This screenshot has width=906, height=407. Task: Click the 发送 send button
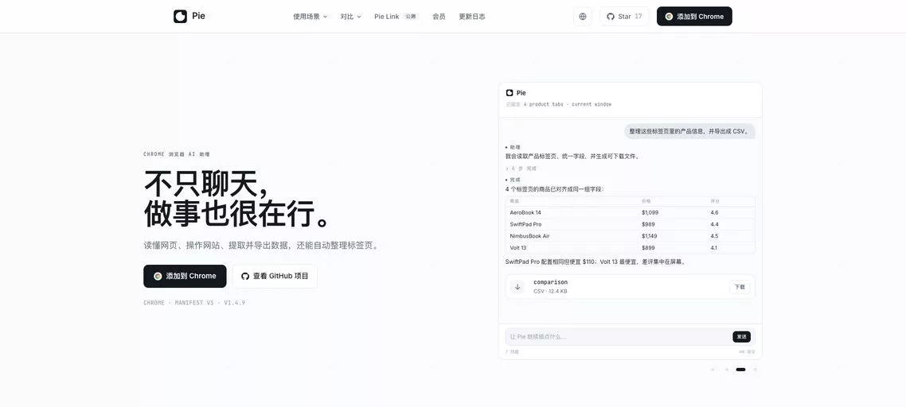coord(741,336)
